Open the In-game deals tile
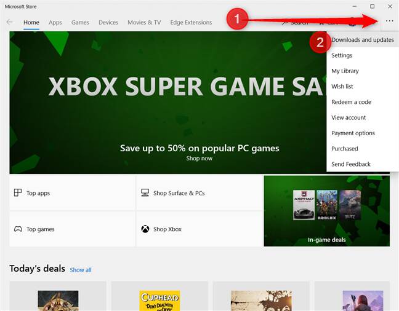Screen dimensions: 399x311 [x=326, y=211]
